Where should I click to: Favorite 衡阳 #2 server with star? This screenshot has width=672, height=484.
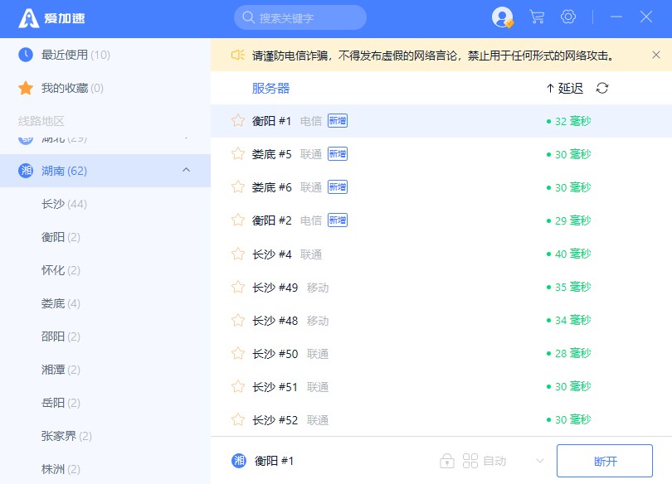point(238,220)
